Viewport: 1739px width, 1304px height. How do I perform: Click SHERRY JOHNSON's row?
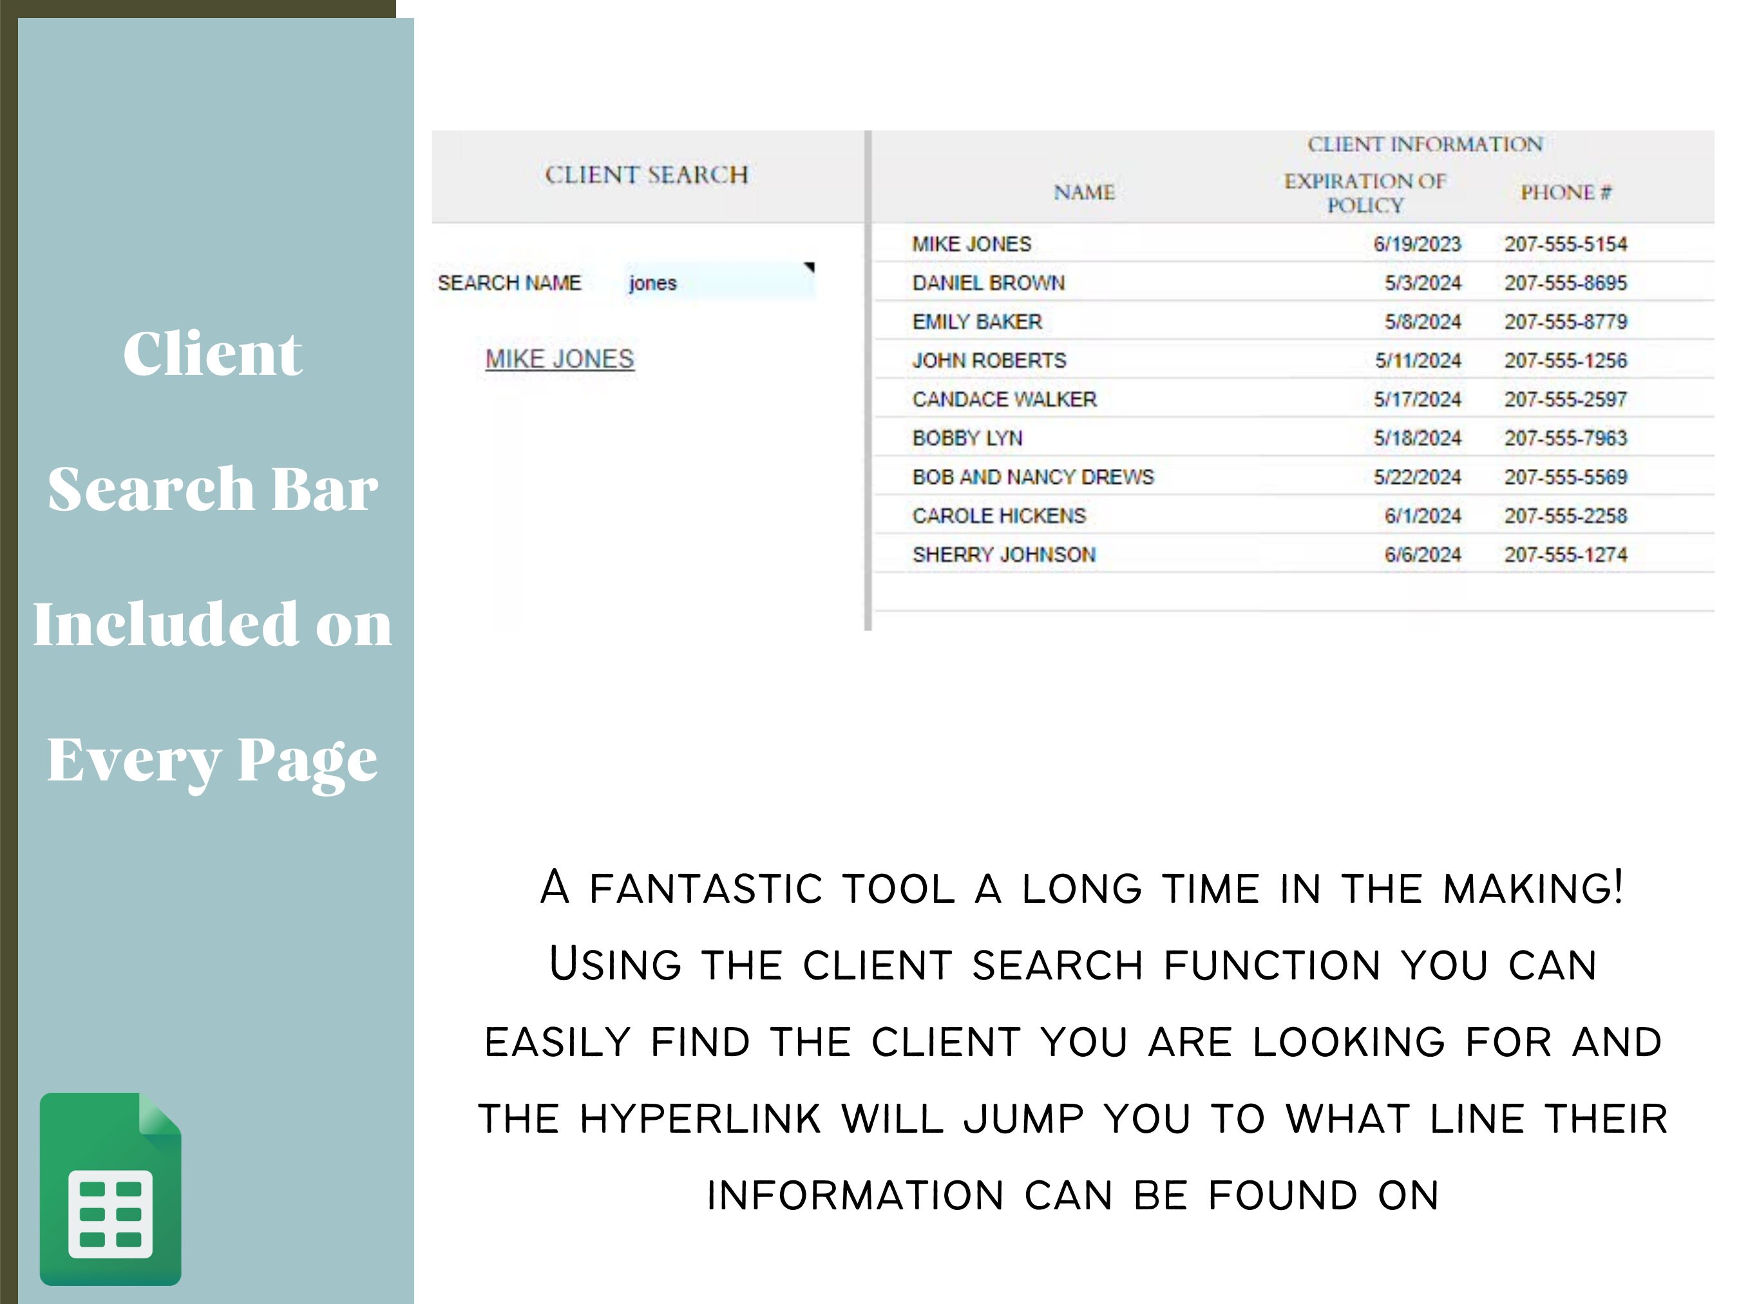pyautogui.click(x=1004, y=554)
